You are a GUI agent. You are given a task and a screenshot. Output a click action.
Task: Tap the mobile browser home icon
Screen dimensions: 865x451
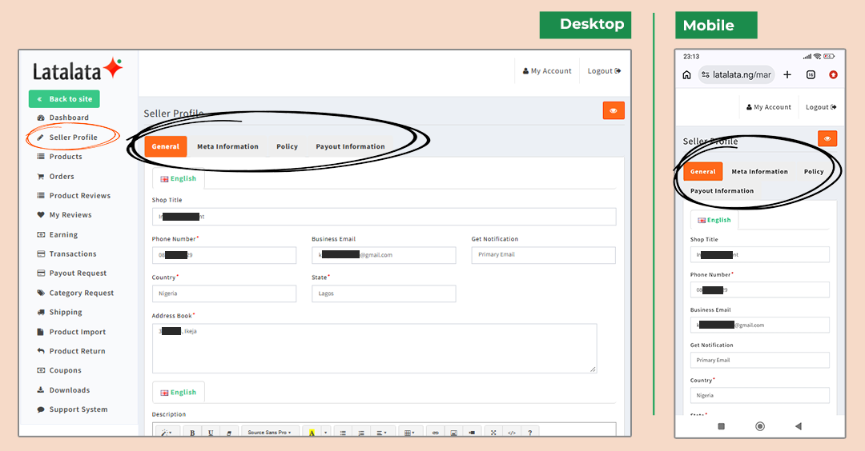[x=687, y=75]
